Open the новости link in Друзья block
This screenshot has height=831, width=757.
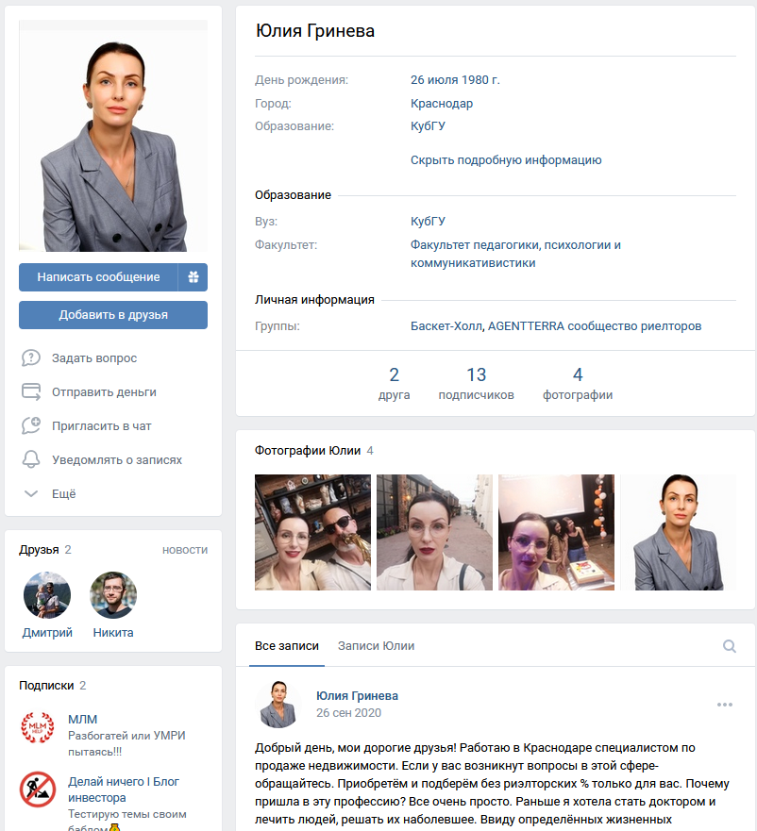[x=185, y=550]
